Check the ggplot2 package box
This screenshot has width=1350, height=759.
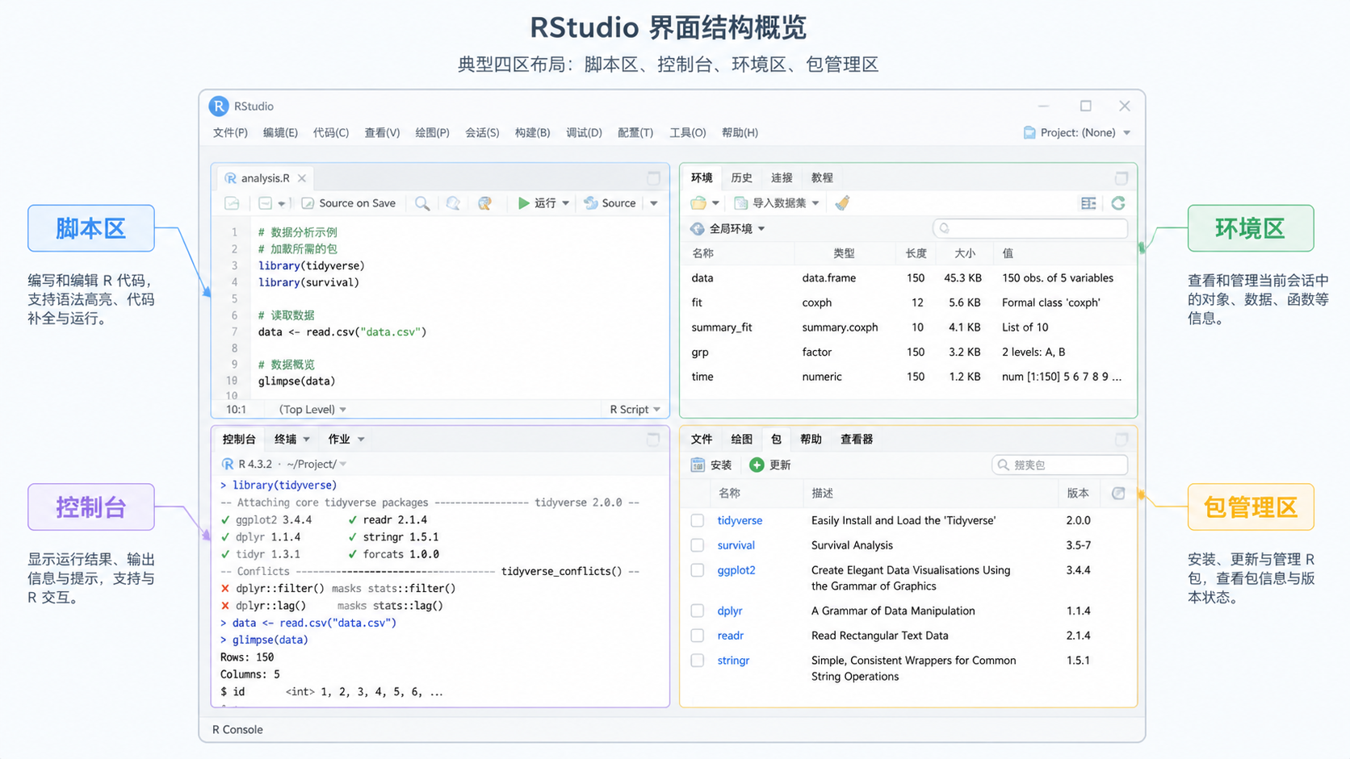(x=698, y=570)
